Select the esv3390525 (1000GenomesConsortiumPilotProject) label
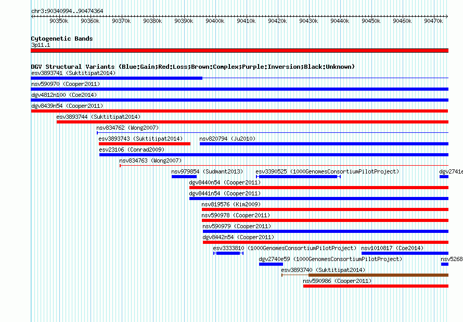This screenshot has height=322, width=463. pos(327,171)
